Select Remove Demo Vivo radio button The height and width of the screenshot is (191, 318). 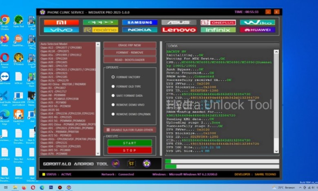(113, 105)
